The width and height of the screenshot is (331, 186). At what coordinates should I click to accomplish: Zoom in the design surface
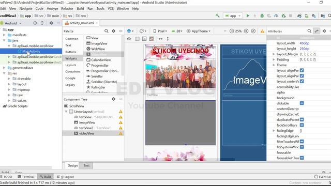point(246,31)
